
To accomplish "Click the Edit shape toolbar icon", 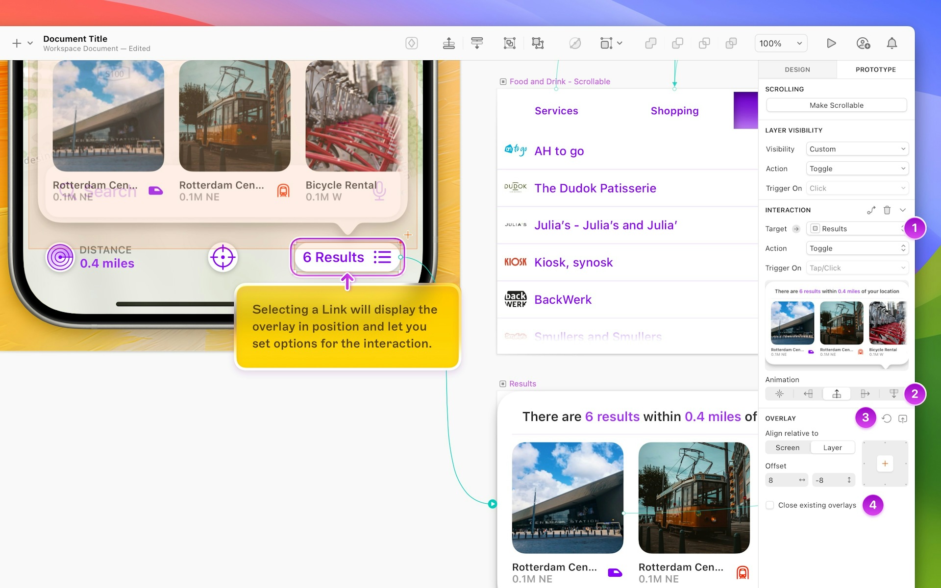I will pos(575,43).
